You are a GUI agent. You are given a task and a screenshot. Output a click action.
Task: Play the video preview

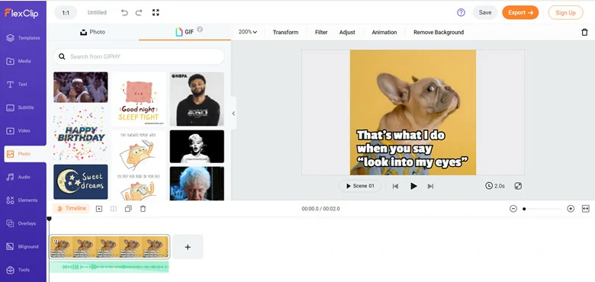pos(413,186)
